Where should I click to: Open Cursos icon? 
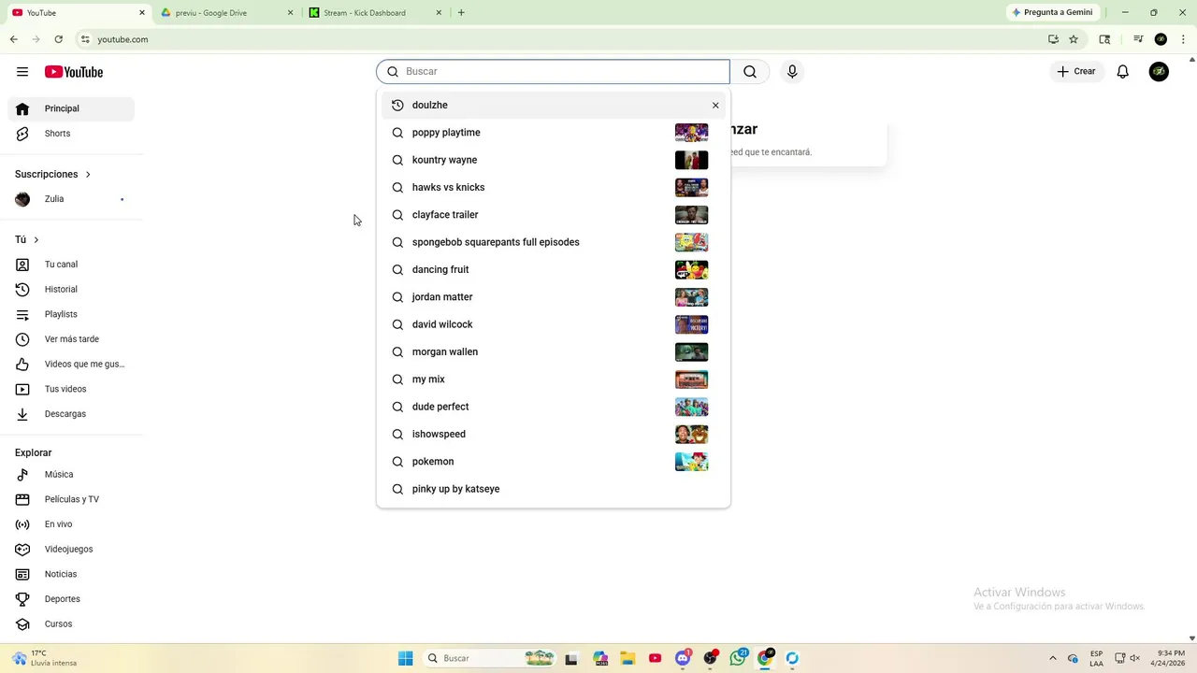pos(22,624)
